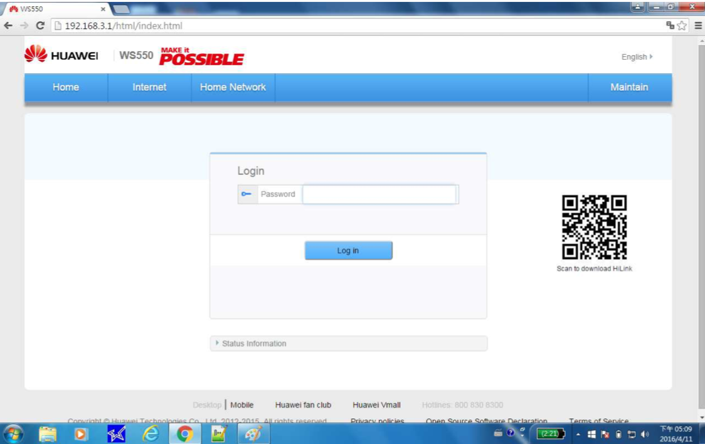Click the blue help question mark tray icon
This screenshot has height=444, width=705.
(x=511, y=433)
